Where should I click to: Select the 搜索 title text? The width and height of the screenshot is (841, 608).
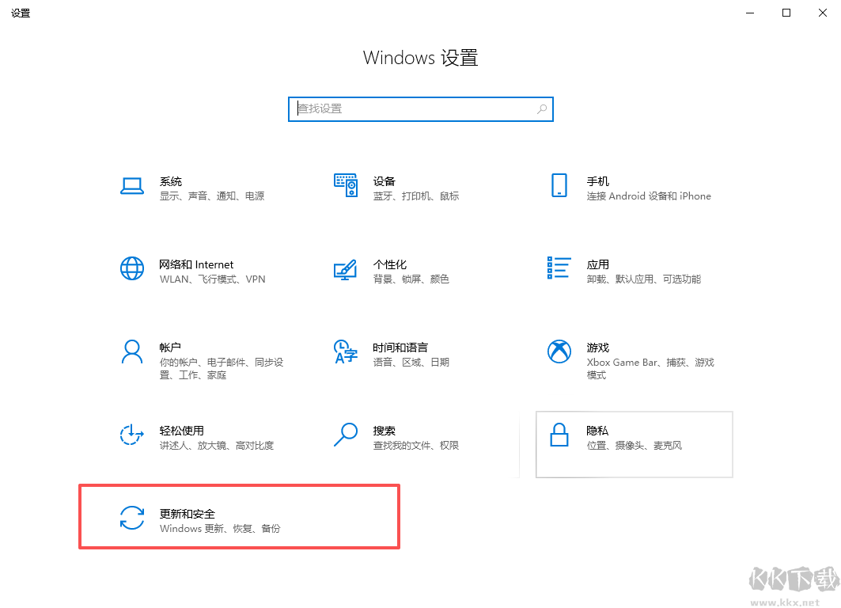tap(384, 431)
